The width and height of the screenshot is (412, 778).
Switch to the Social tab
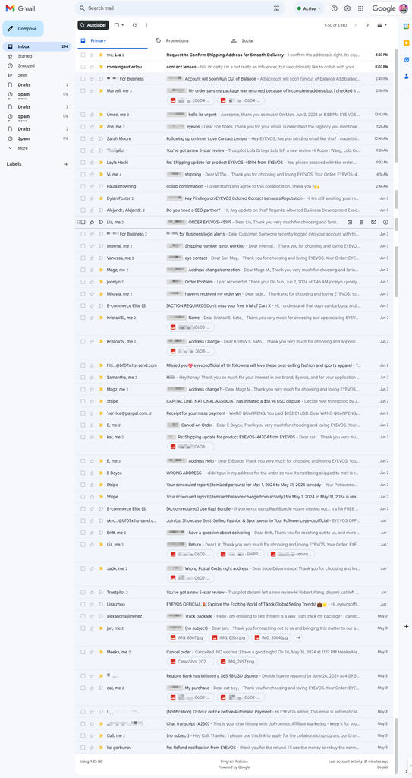[247, 41]
